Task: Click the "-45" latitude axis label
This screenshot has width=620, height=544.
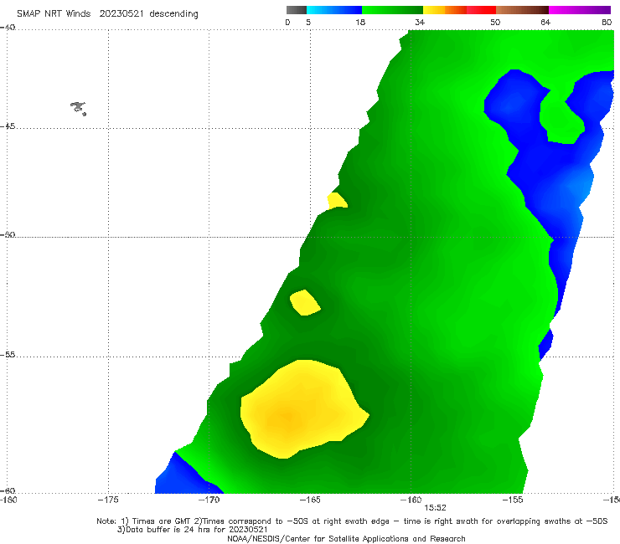Action: (x=7, y=126)
